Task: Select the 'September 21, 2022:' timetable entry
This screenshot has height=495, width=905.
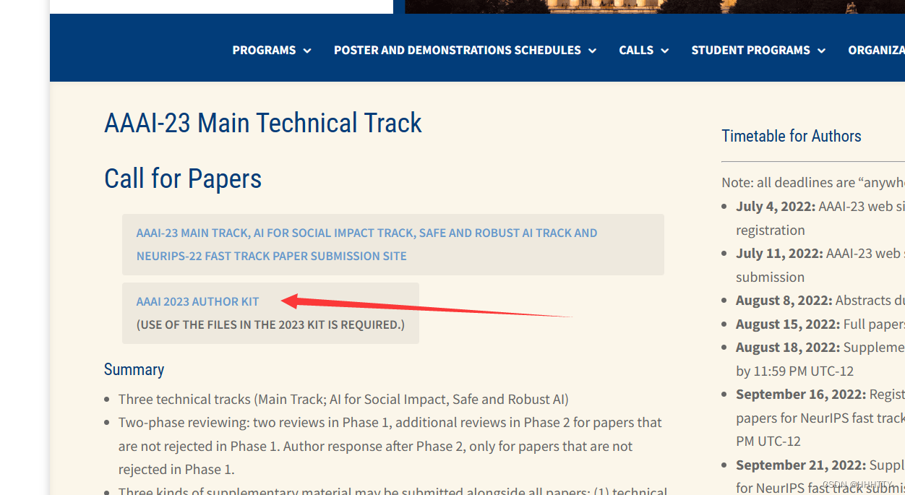Action: (820, 476)
